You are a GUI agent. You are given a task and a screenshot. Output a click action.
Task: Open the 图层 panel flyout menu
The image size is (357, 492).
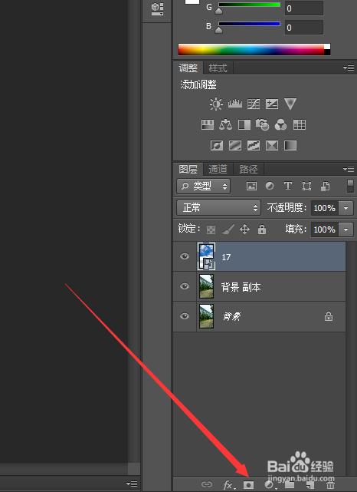pyautogui.click(x=349, y=170)
